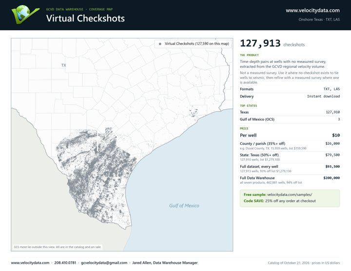Open the free sample link velocitydata.com/samples/

point(290,194)
